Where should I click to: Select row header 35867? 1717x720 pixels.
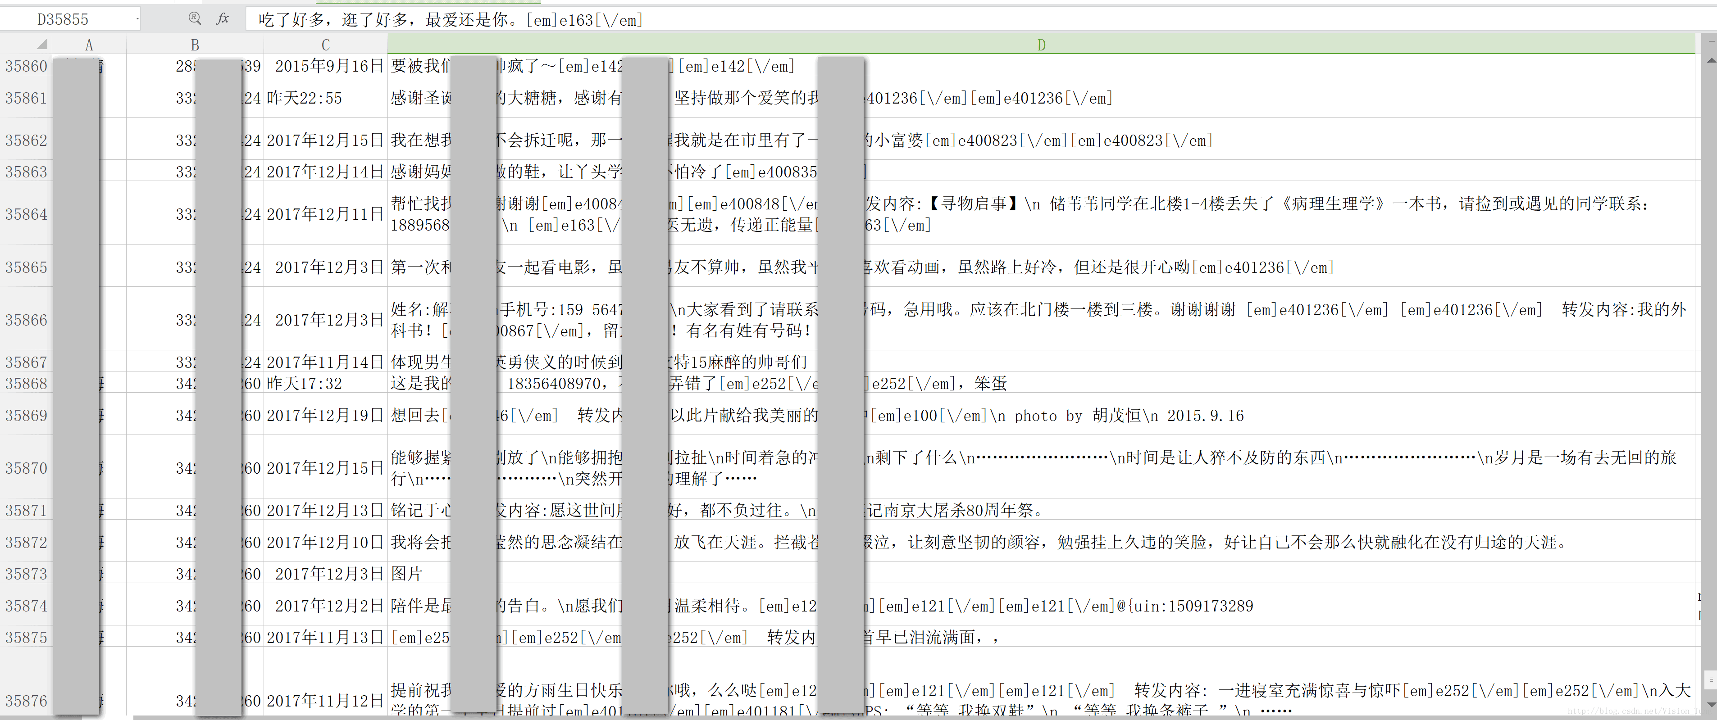(x=26, y=362)
